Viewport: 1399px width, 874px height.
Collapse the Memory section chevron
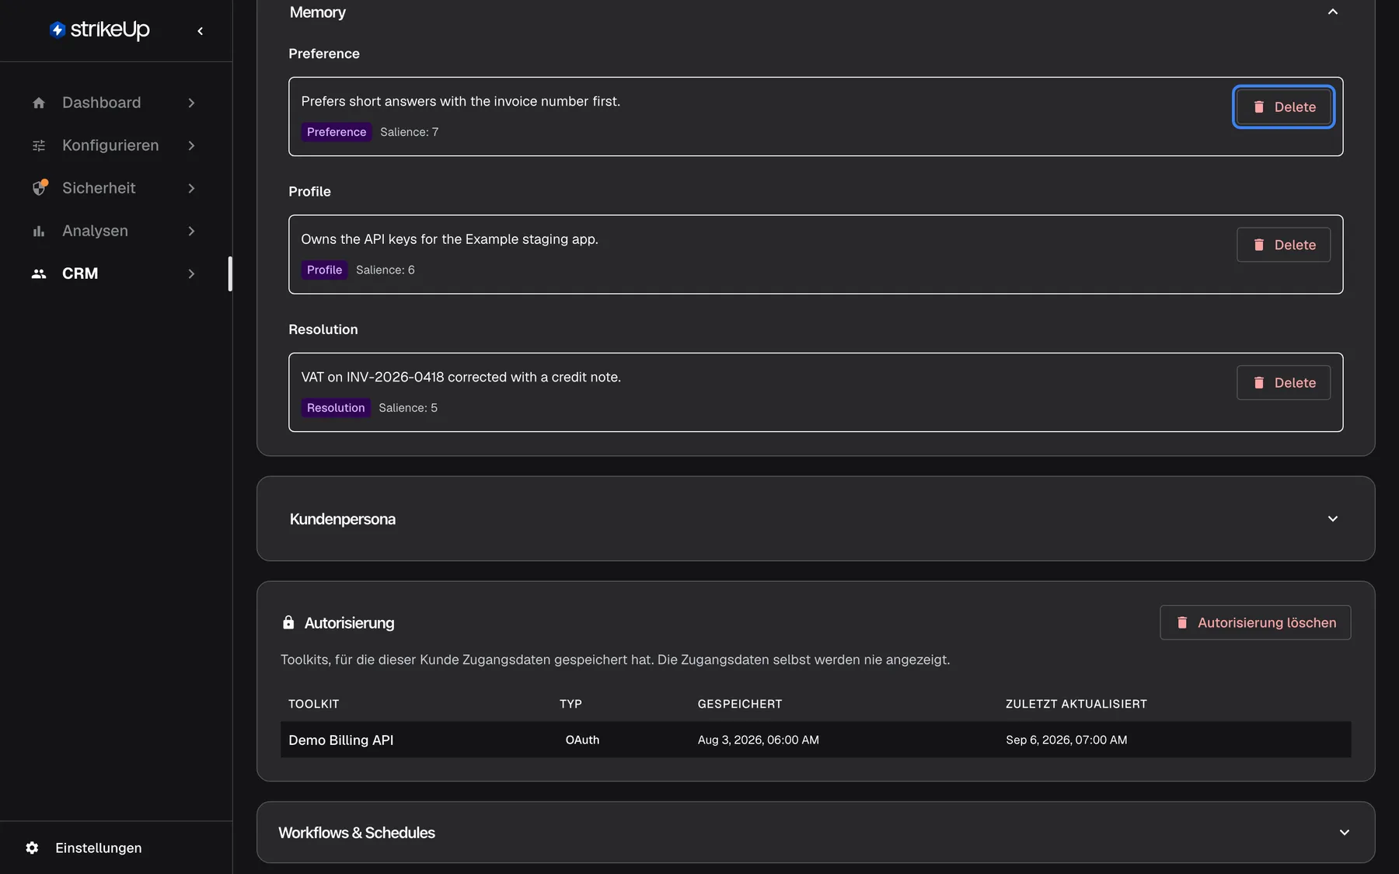(1333, 12)
